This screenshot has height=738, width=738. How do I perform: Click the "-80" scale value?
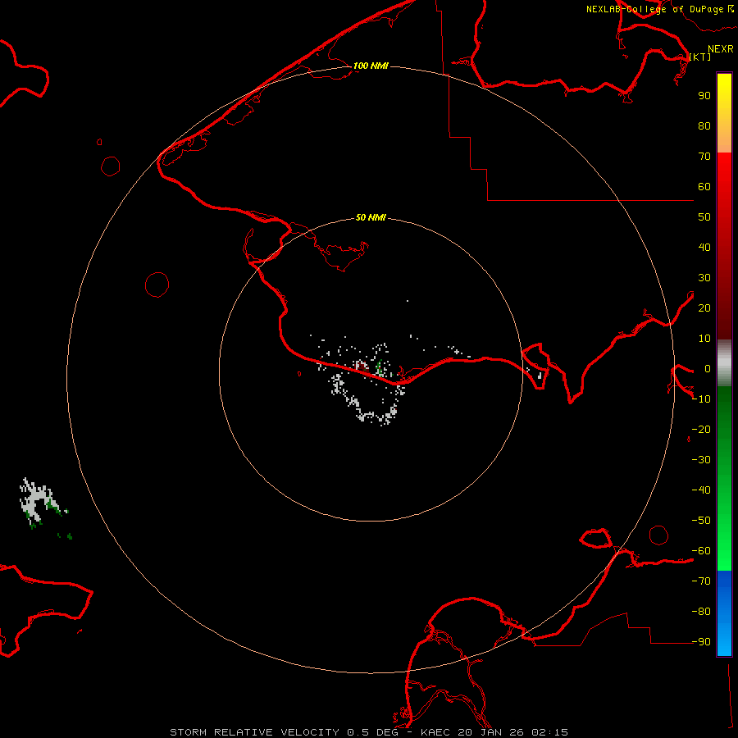click(701, 612)
